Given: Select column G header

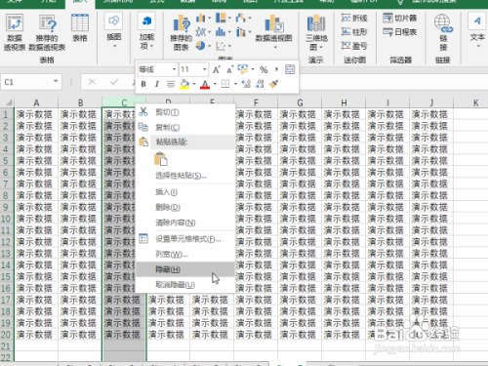Looking at the screenshot, I should click(300, 102).
